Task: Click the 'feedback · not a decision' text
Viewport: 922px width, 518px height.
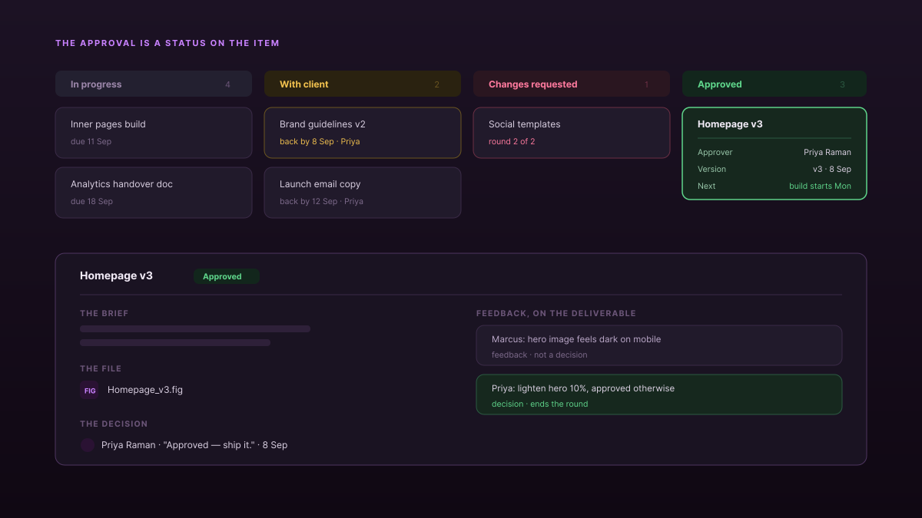Action: pos(539,355)
